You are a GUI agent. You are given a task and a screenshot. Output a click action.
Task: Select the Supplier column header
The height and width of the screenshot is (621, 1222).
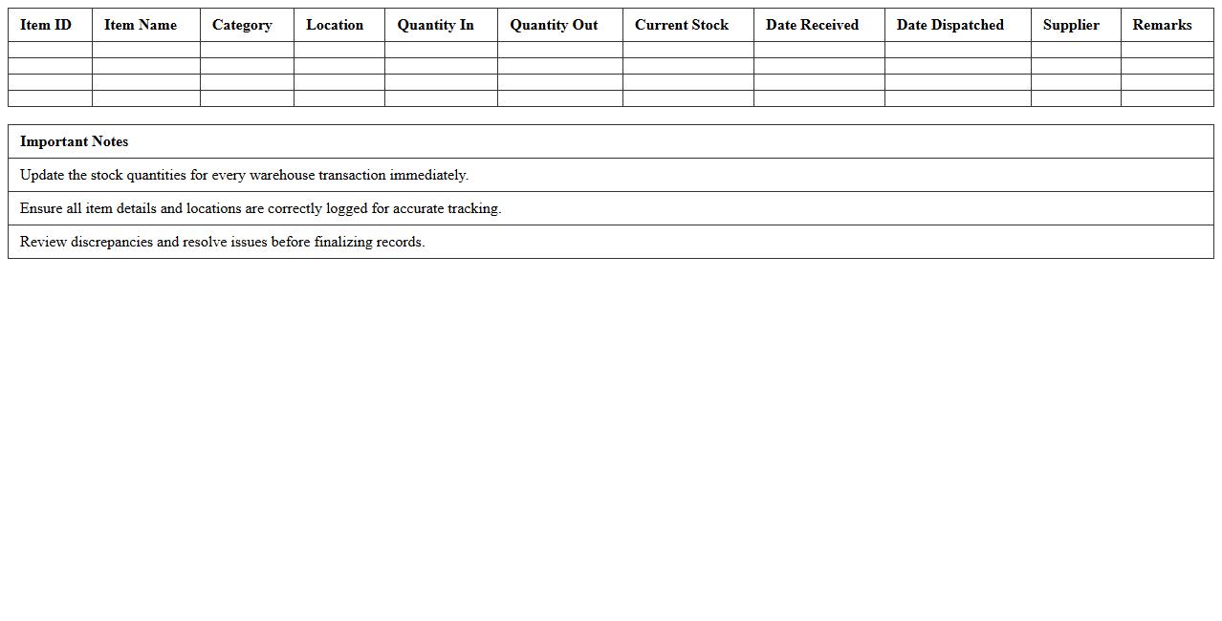1071,25
